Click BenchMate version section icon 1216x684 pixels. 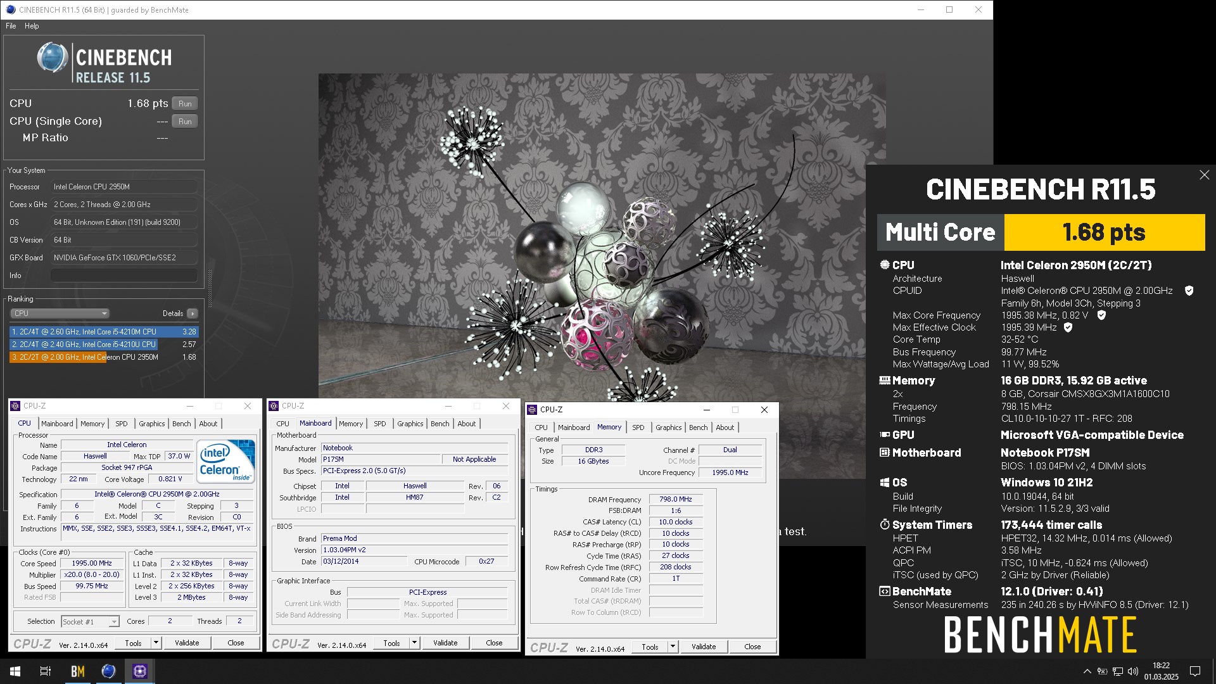pos(885,592)
